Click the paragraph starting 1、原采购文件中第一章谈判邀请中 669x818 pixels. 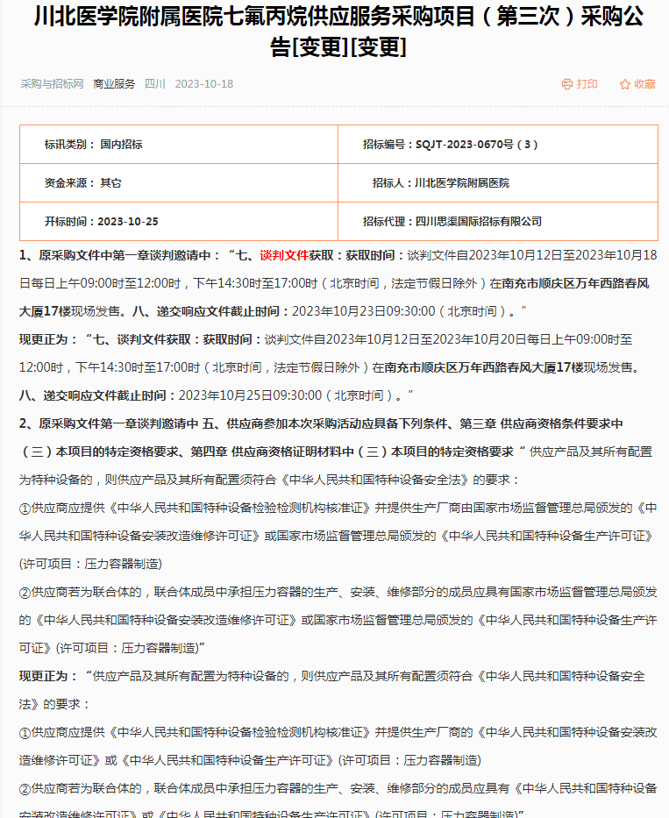coord(338,283)
